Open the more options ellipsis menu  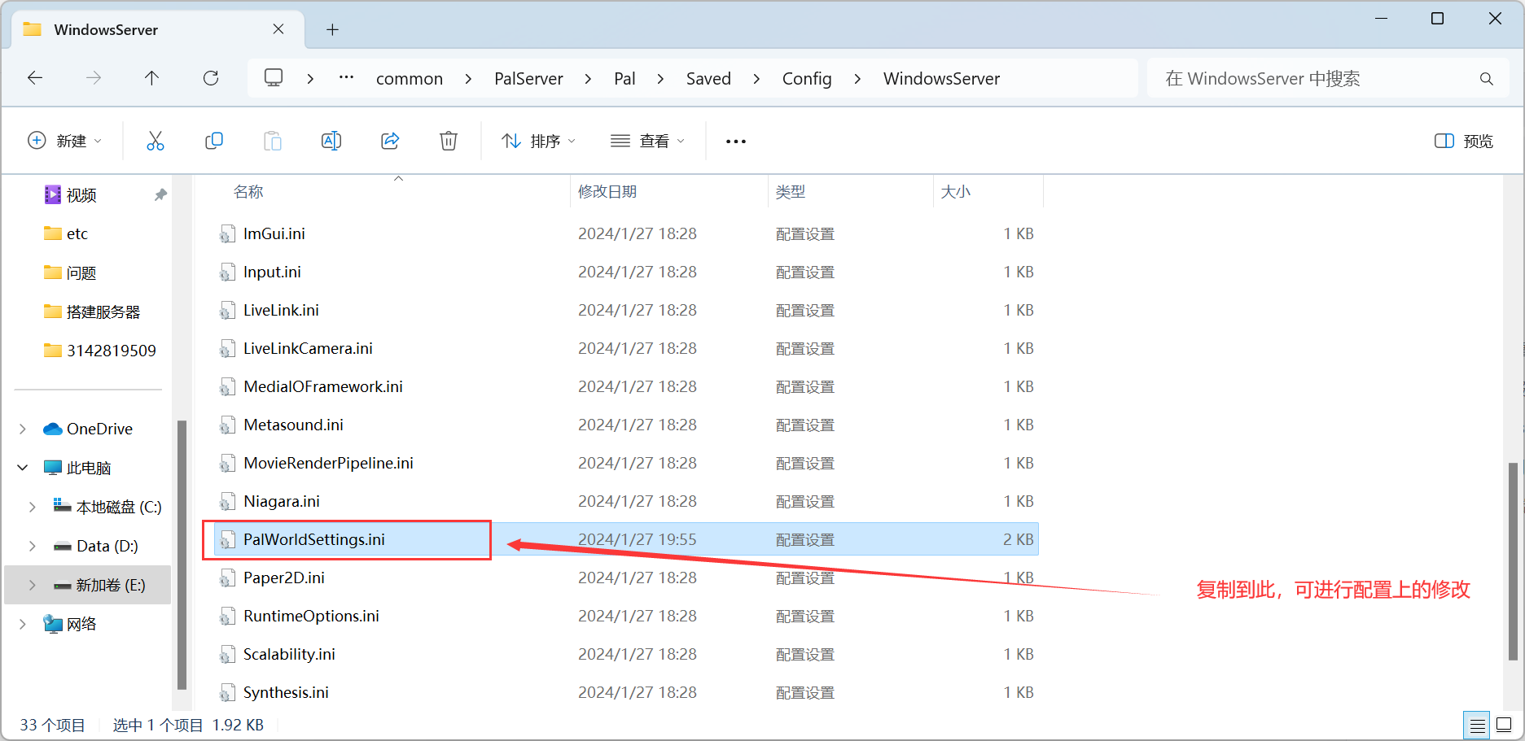[x=736, y=142]
